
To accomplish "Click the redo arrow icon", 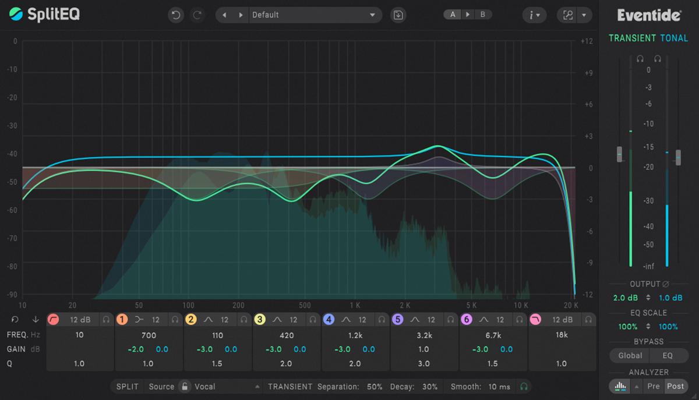I will [x=197, y=15].
